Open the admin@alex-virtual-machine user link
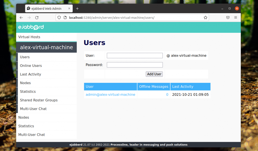Viewport: 258px width, 151px height. [x=110, y=95]
